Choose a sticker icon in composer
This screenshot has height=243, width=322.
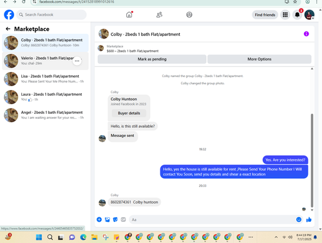[x=115, y=219]
